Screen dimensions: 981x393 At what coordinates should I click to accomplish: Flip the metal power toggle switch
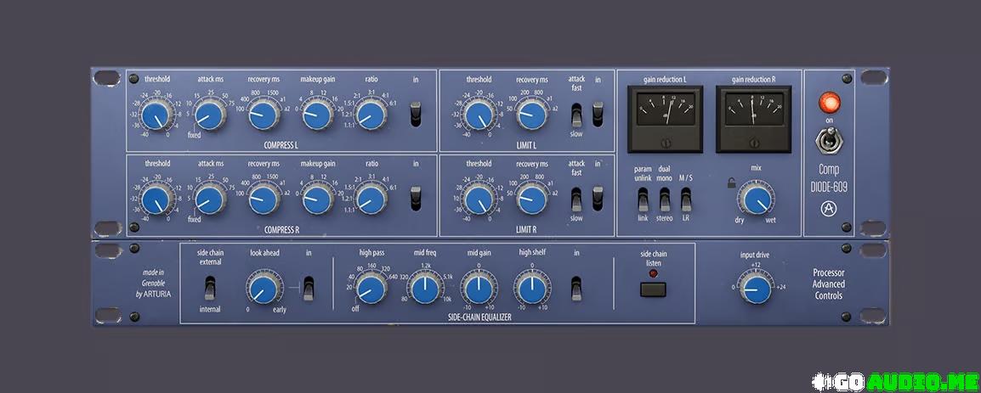tap(830, 141)
